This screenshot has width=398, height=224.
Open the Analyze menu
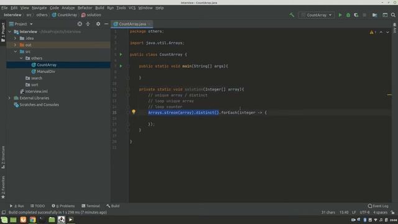[x=68, y=8]
